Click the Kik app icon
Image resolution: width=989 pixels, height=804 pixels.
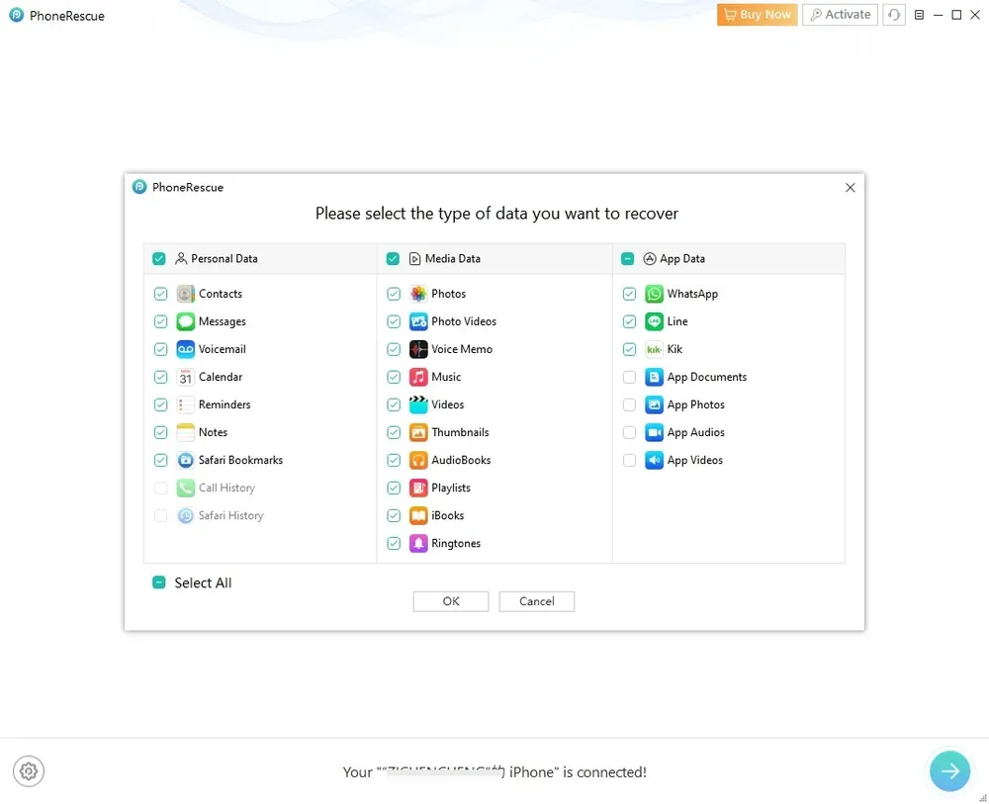pyautogui.click(x=654, y=349)
